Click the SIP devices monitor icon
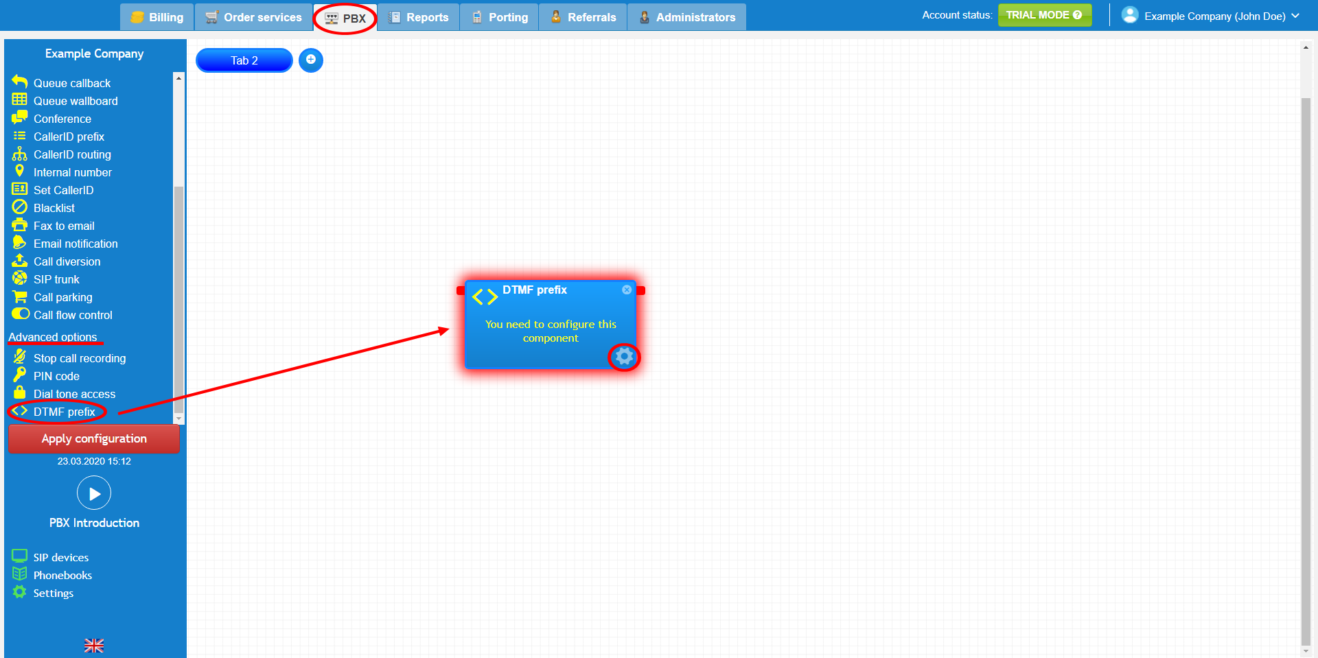The image size is (1318, 658). [x=19, y=556]
